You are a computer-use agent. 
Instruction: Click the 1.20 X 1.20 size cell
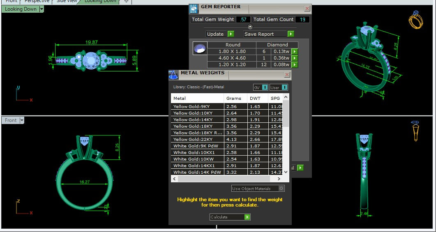(232, 64)
